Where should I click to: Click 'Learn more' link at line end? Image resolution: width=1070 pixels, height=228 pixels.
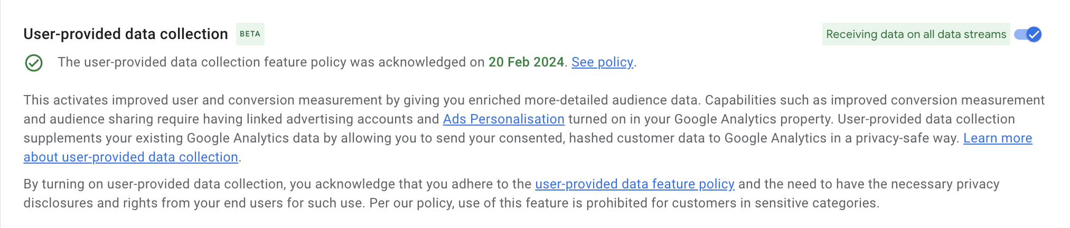[x=998, y=138]
